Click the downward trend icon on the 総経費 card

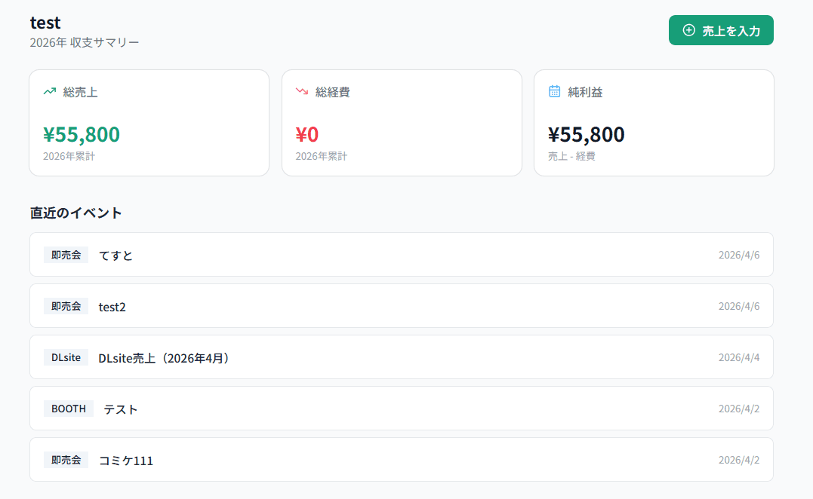301,90
